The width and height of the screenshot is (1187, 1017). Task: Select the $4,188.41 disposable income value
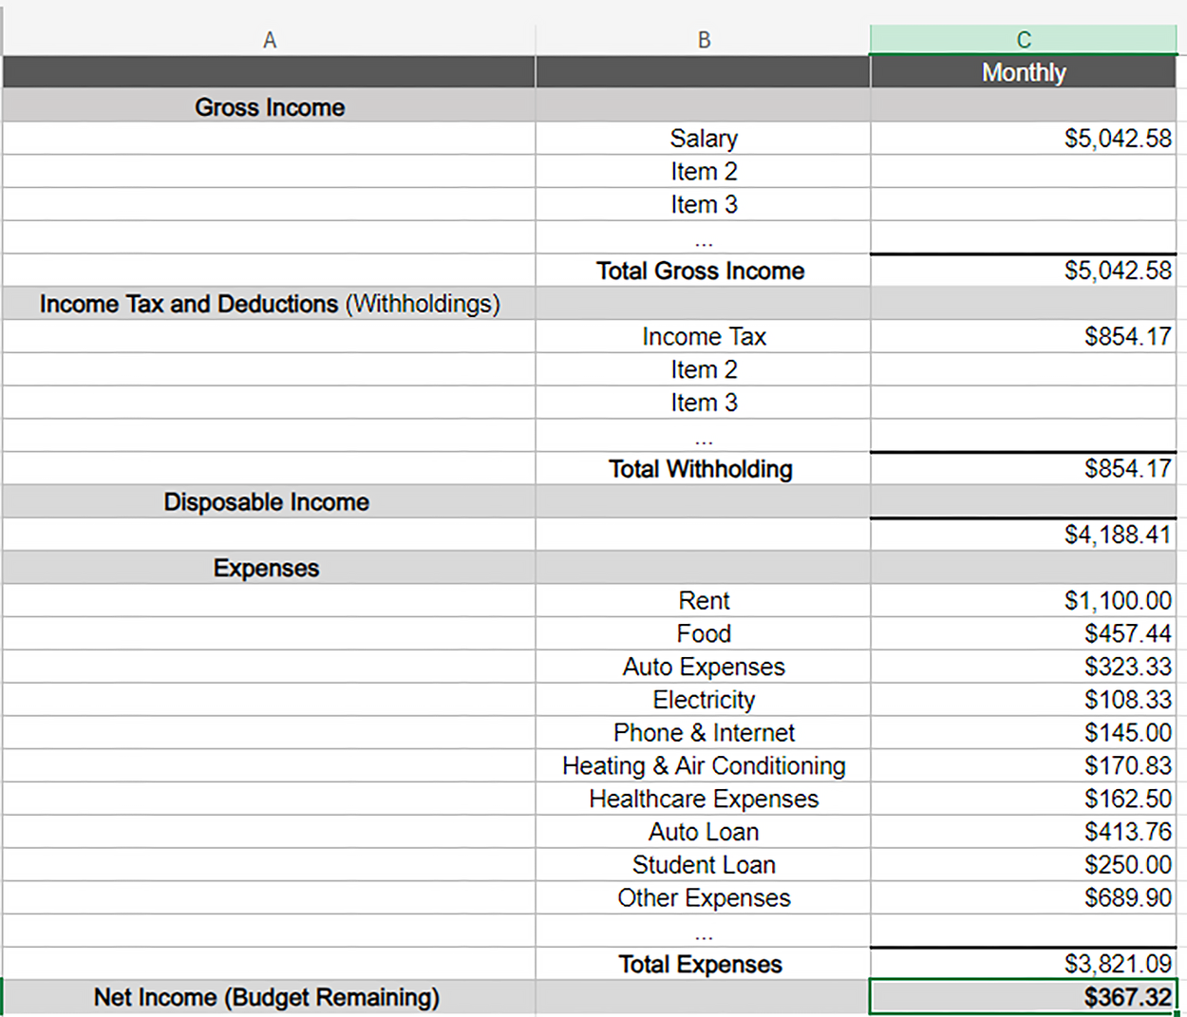point(1023,535)
